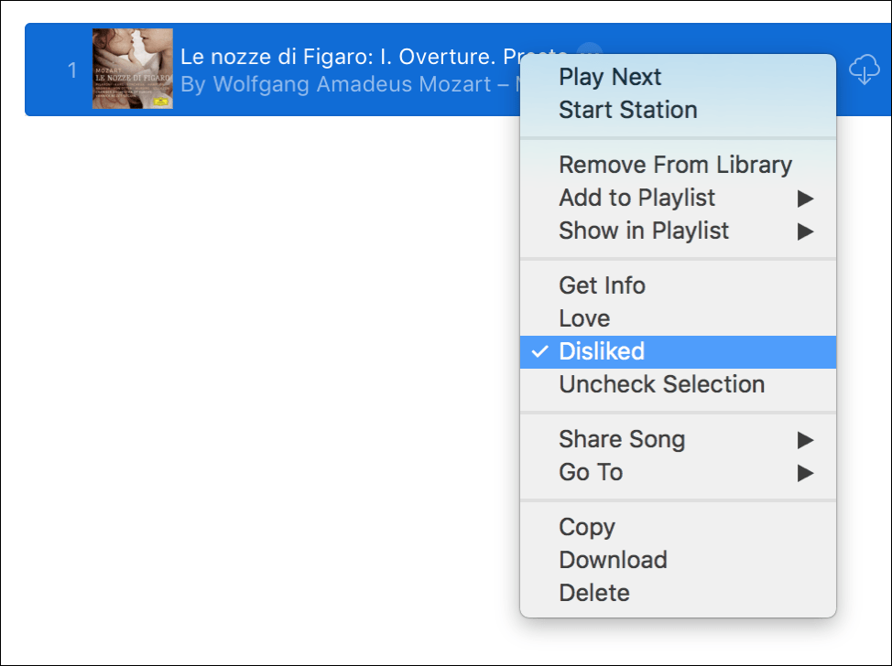892x666 pixels.
Task: Click Remove From Library
Action: pyautogui.click(x=675, y=165)
